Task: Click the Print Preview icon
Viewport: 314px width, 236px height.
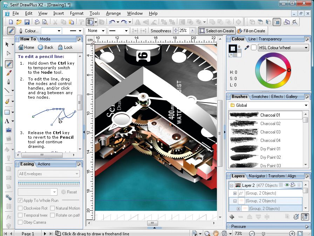Action: click(x=45, y=22)
